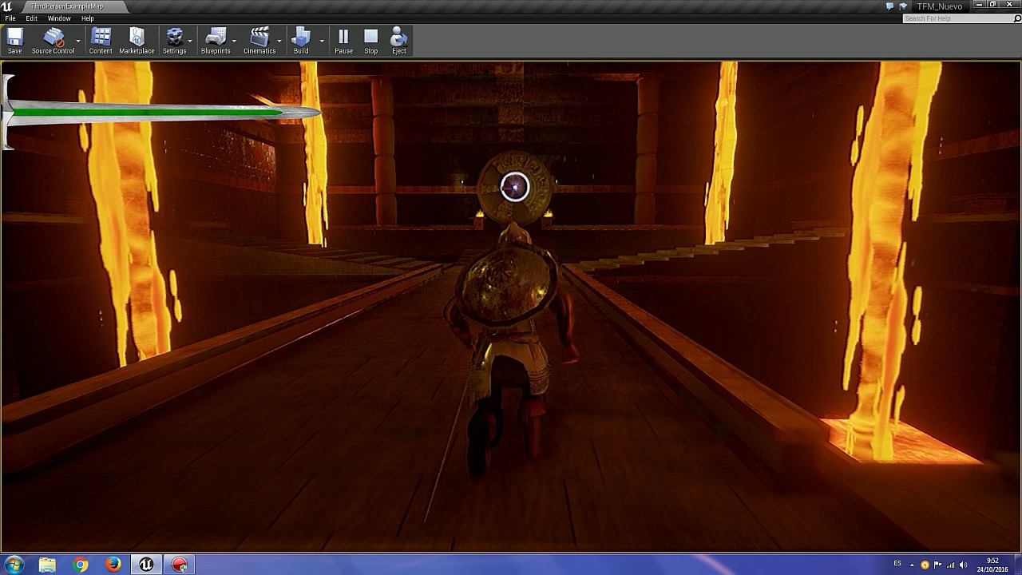
Task: Open the network signal tray icon
Action: click(x=950, y=565)
